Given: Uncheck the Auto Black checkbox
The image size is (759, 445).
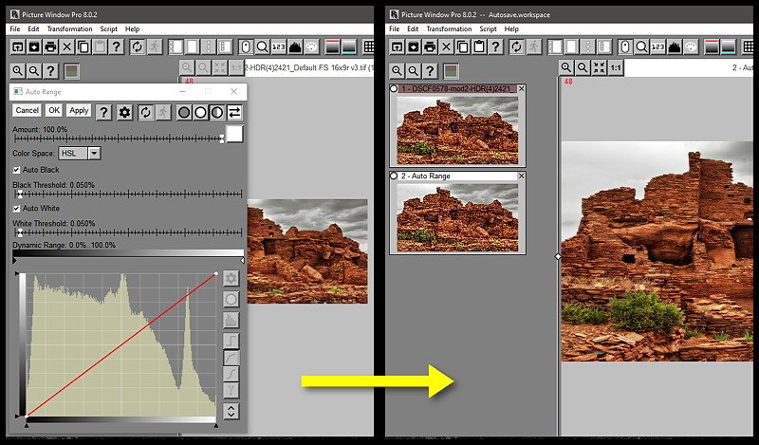Looking at the screenshot, I should [x=17, y=169].
